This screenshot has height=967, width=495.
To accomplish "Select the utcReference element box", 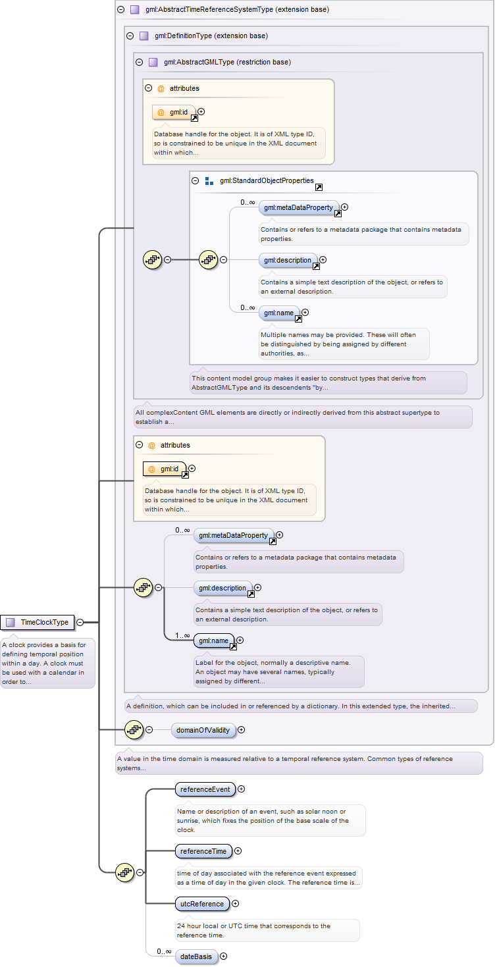I will point(202,904).
